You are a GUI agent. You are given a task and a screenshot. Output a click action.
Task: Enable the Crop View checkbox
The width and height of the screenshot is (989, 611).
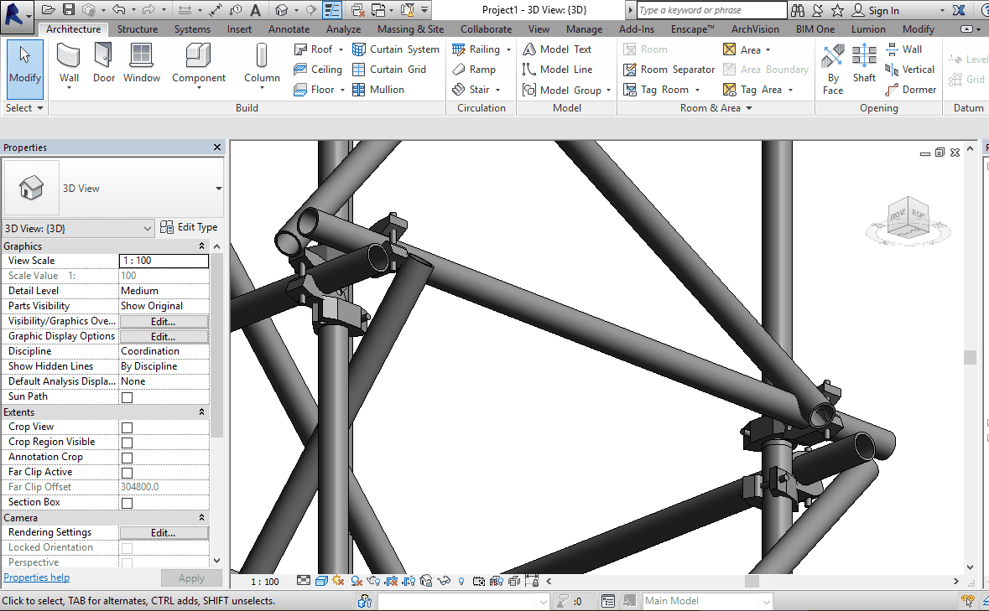[128, 427]
